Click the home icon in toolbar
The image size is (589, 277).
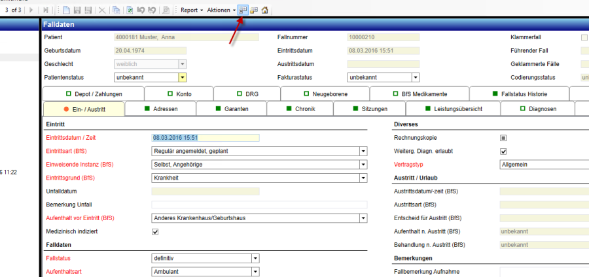click(265, 10)
